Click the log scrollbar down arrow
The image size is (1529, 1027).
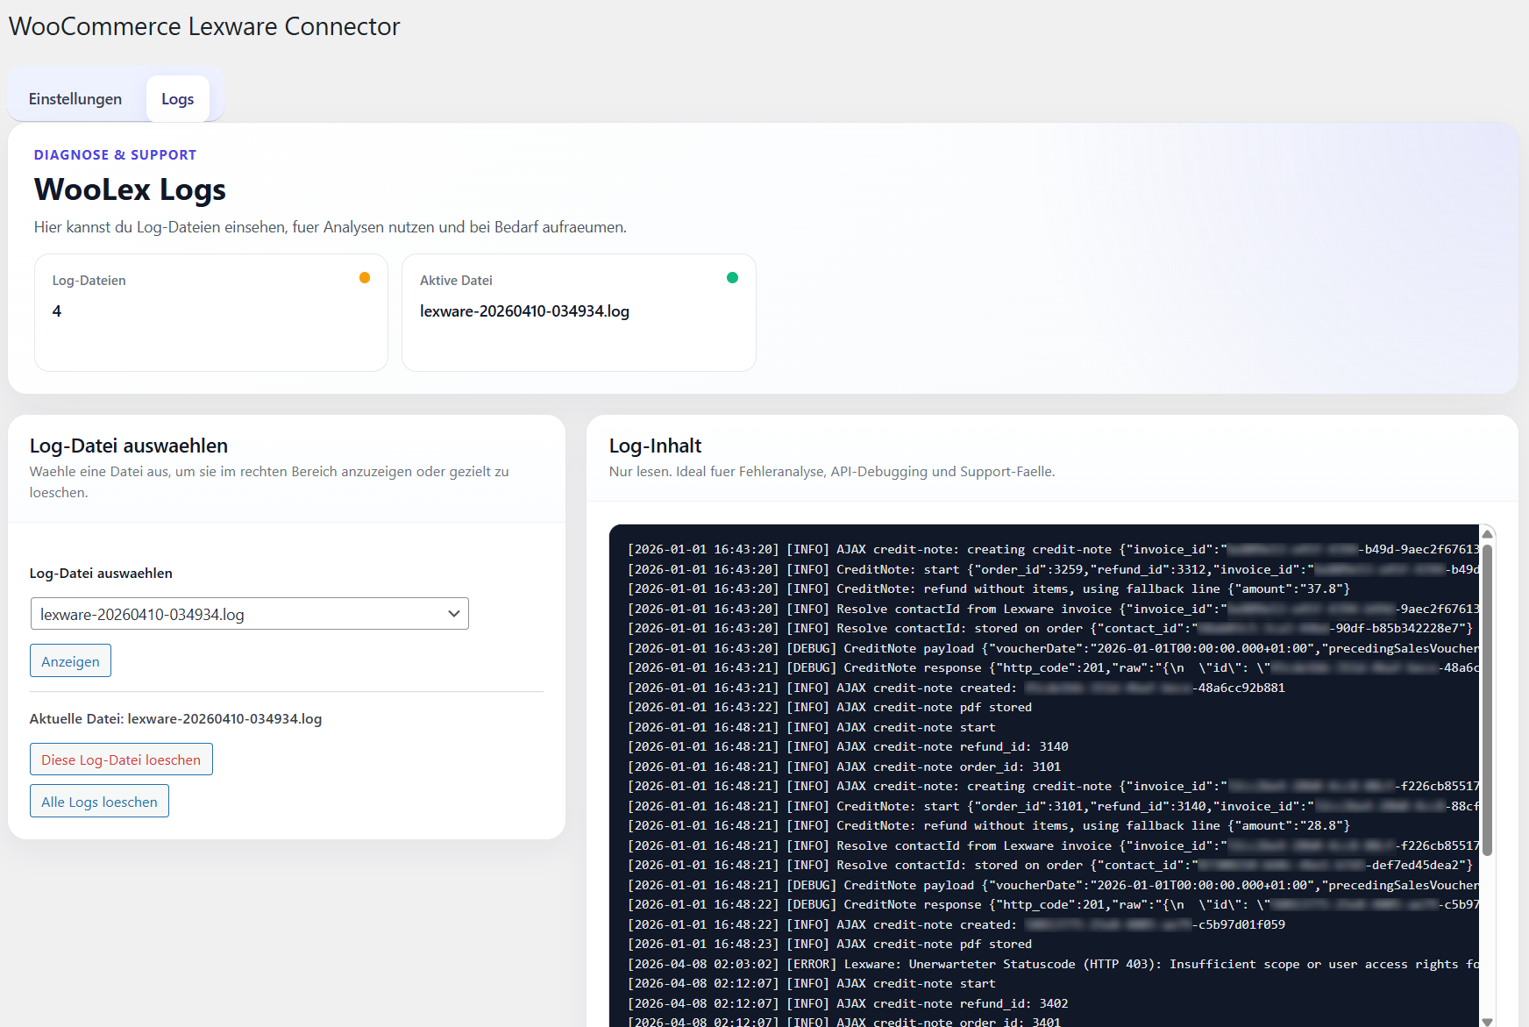(1487, 1021)
